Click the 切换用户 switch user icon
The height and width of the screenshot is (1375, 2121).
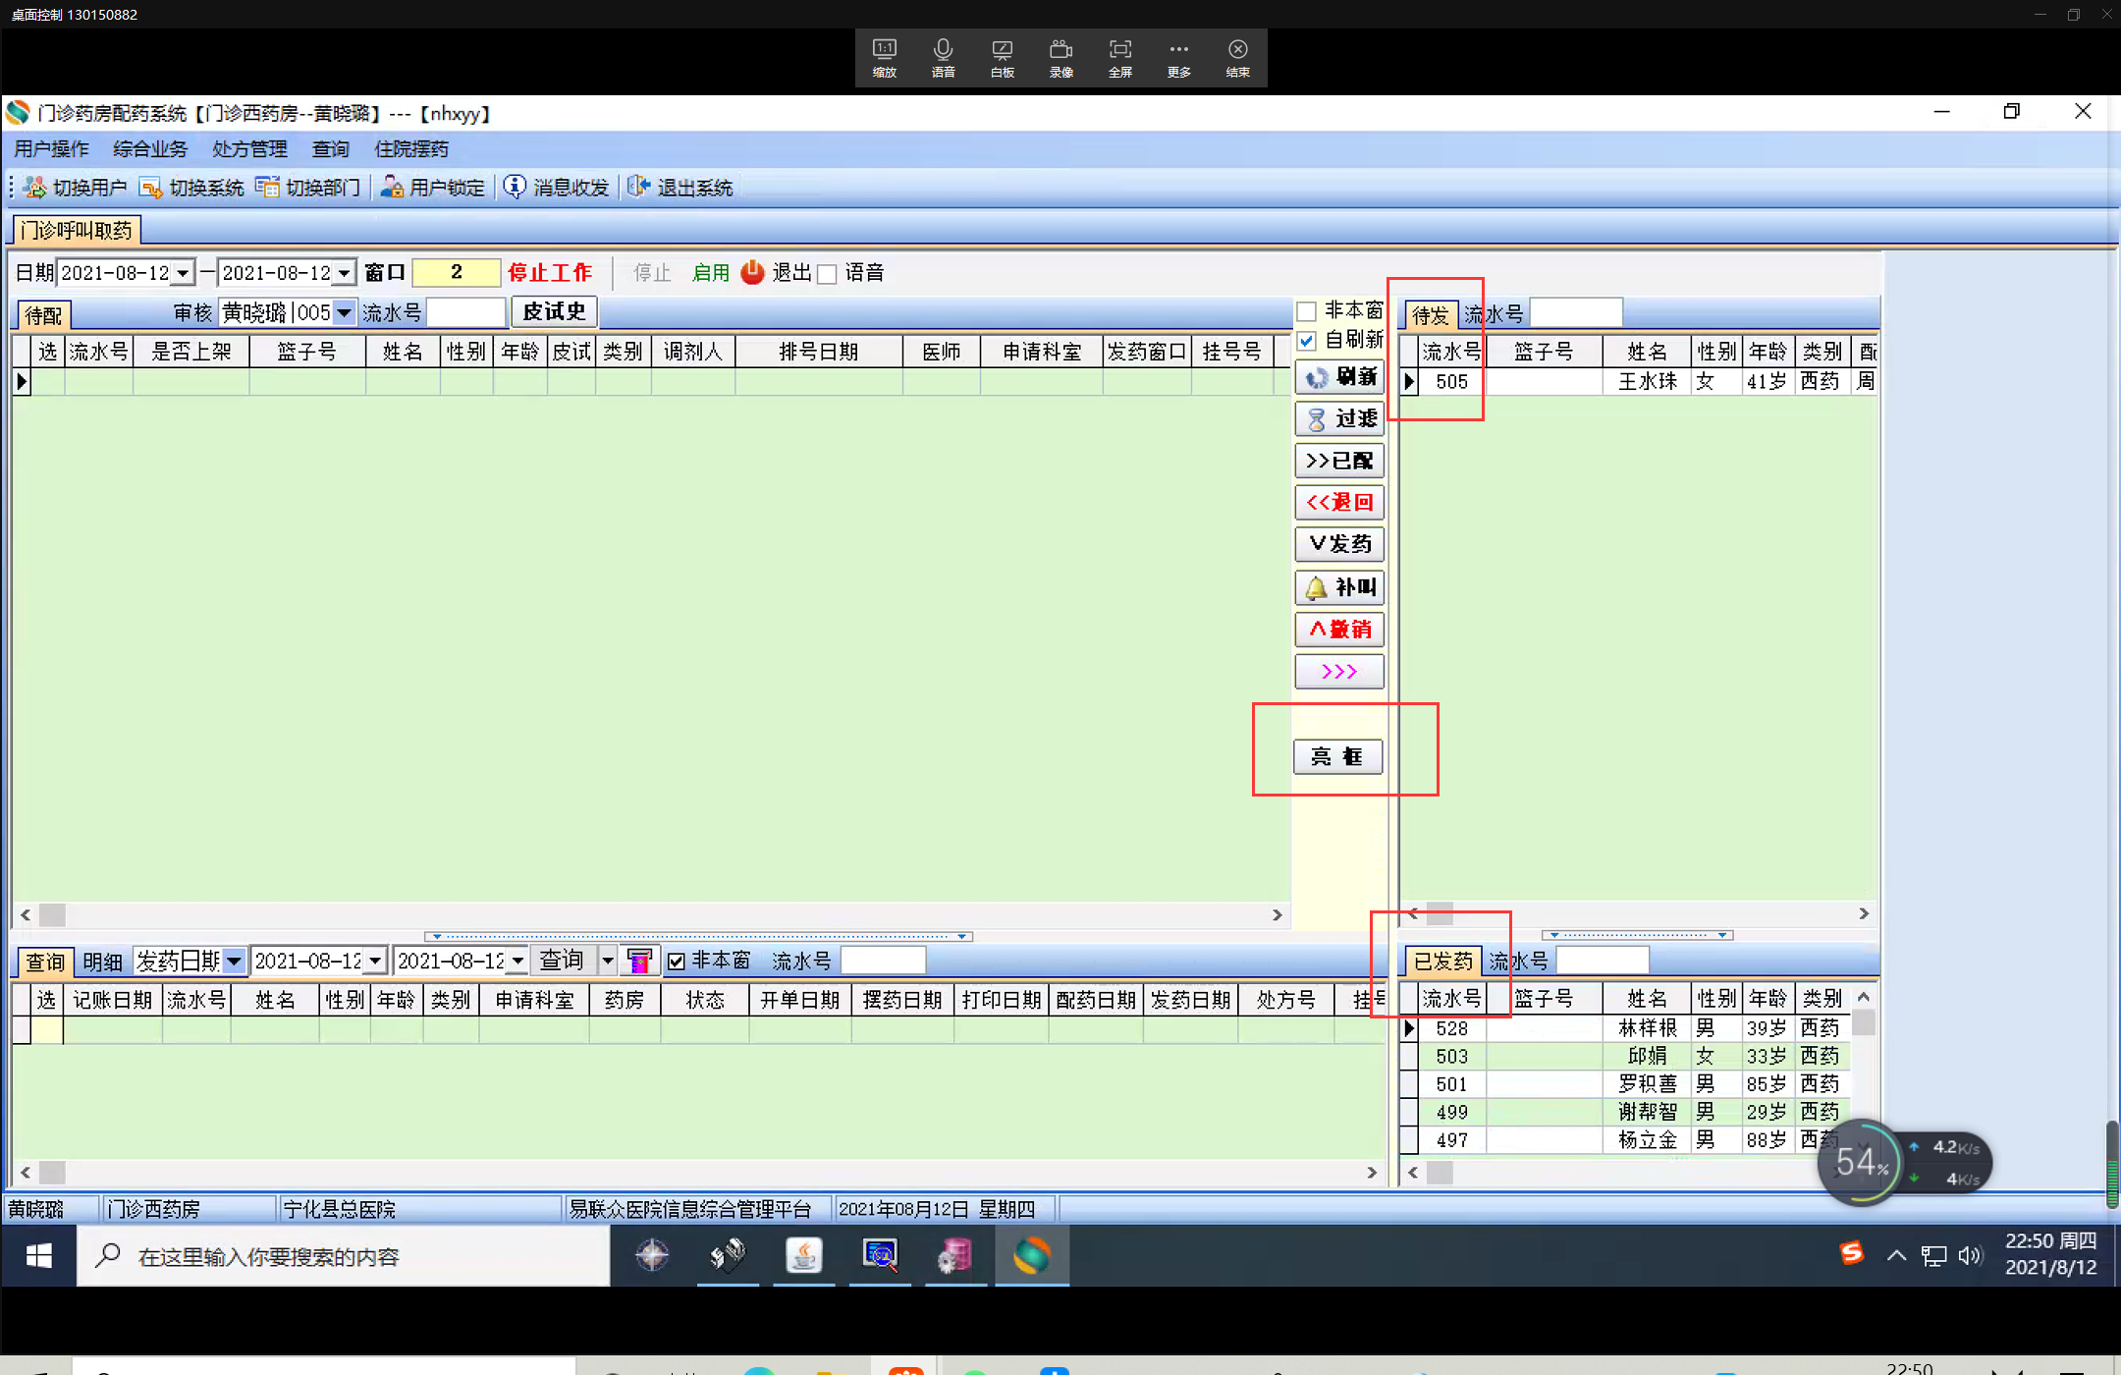[35, 187]
